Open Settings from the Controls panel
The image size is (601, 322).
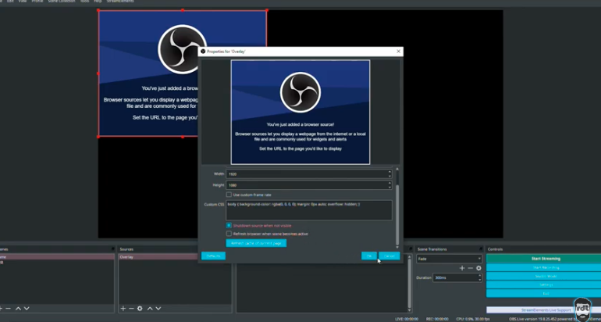tap(546, 284)
